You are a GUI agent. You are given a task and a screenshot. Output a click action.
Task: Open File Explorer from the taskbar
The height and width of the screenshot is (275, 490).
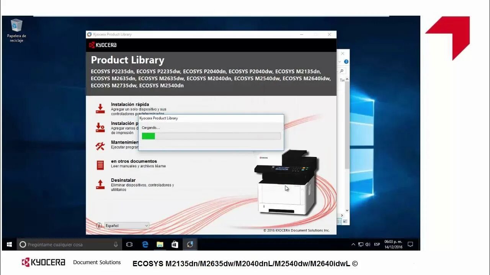160,244
